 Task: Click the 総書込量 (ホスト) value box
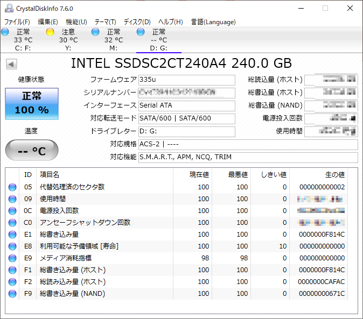[x=331, y=93]
